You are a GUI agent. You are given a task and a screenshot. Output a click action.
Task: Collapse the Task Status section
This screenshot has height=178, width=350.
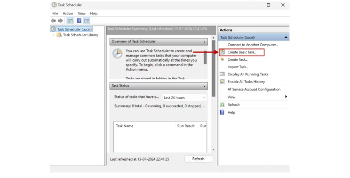point(205,86)
